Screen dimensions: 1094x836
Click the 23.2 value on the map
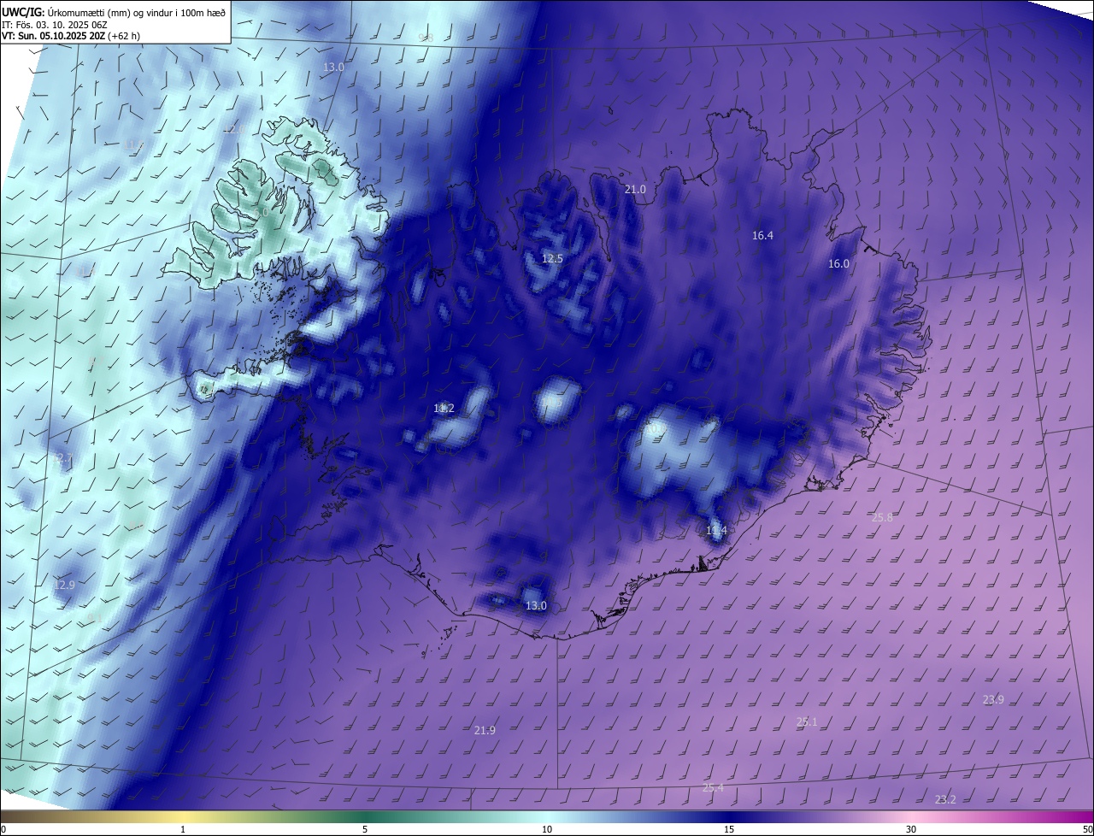[x=945, y=800]
